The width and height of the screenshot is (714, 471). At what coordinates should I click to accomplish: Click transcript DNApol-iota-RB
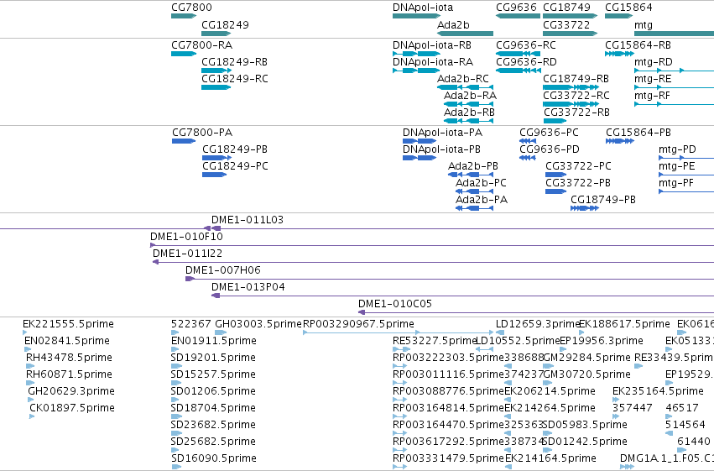pos(417,54)
